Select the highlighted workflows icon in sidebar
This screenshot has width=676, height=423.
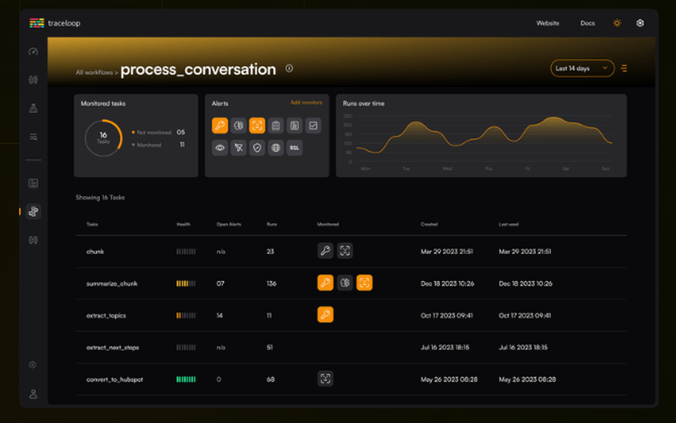click(33, 211)
